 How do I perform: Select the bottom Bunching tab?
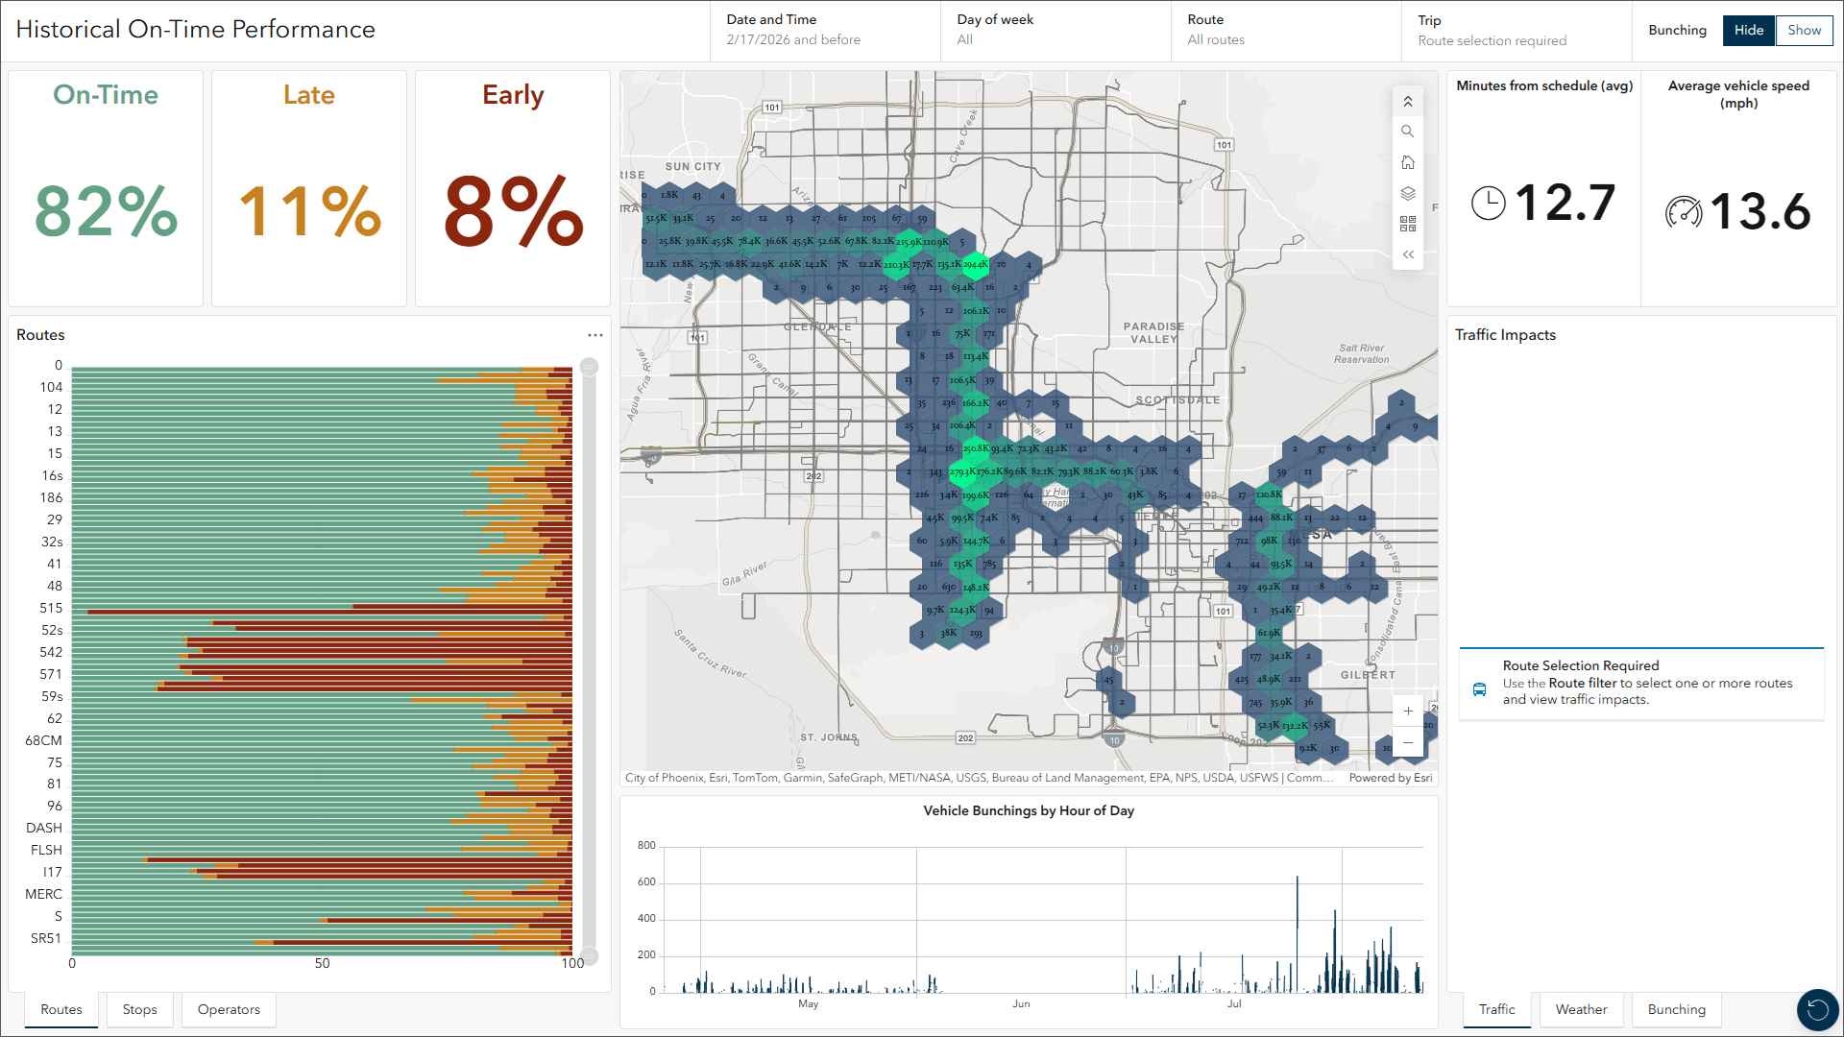pos(1677,1010)
